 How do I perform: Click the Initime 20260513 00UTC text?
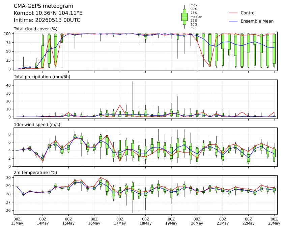click(x=47, y=20)
